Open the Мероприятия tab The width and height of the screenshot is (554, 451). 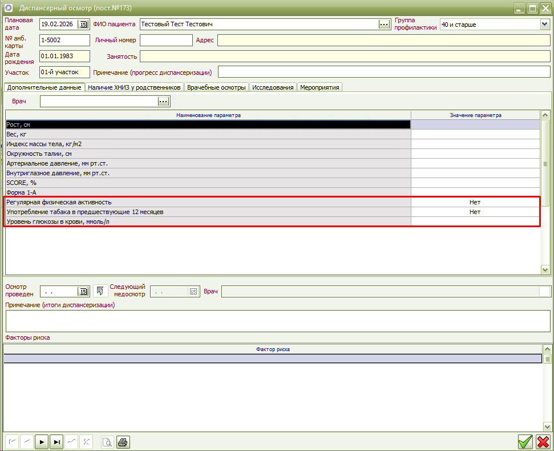(x=320, y=87)
